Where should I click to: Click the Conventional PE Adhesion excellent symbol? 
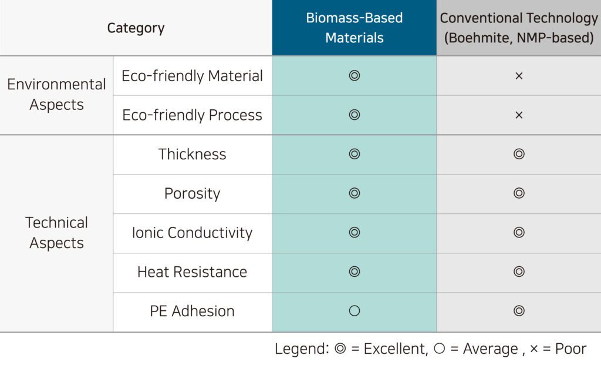(519, 311)
